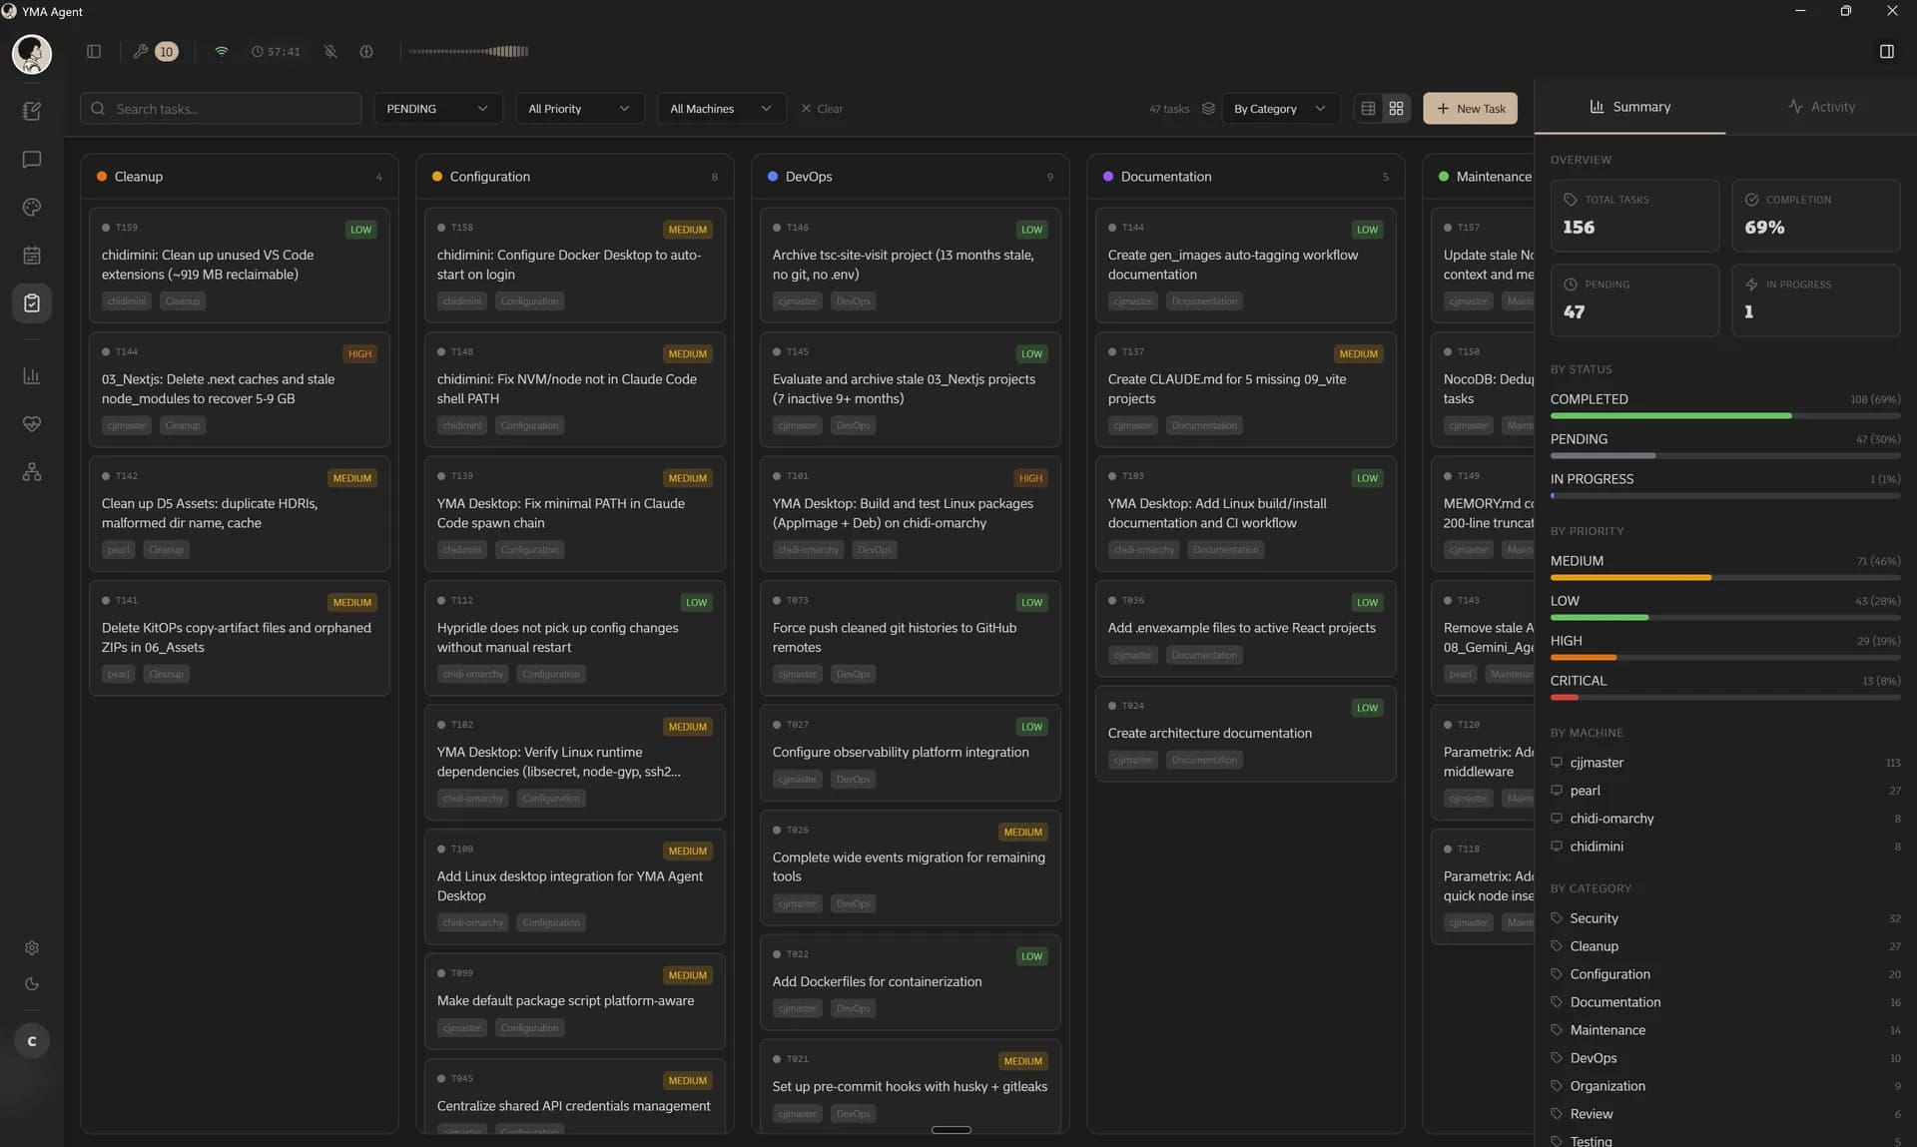The height and width of the screenshot is (1147, 1917).
Task: Create a task with the New Task button
Action: click(1470, 108)
